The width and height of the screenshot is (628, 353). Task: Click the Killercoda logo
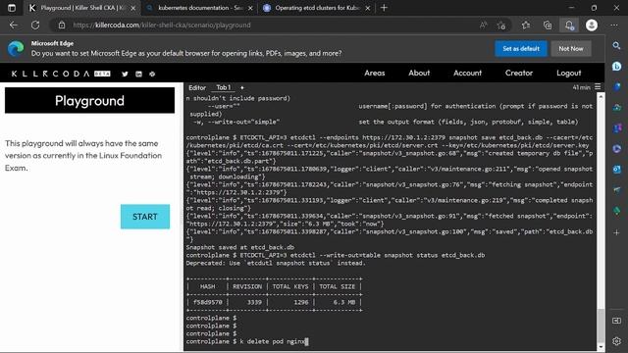(x=61, y=74)
